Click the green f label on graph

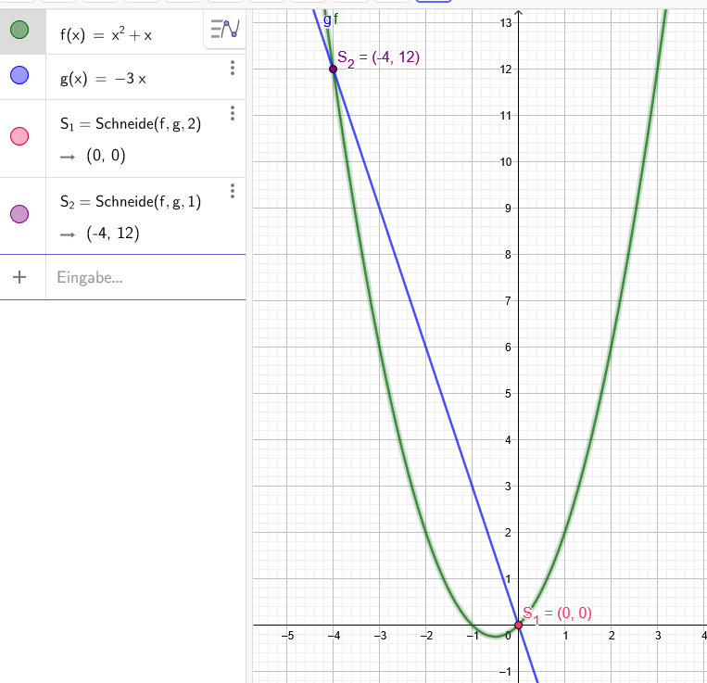(x=335, y=19)
